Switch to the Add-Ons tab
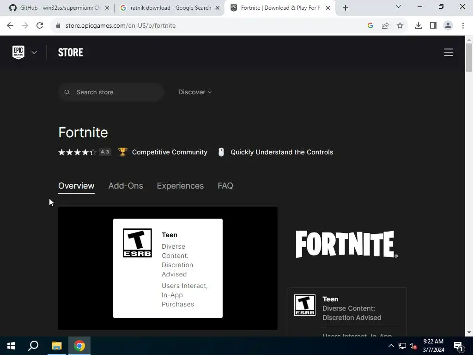The width and height of the screenshot is (473, 355). click(x=126, y=186)
